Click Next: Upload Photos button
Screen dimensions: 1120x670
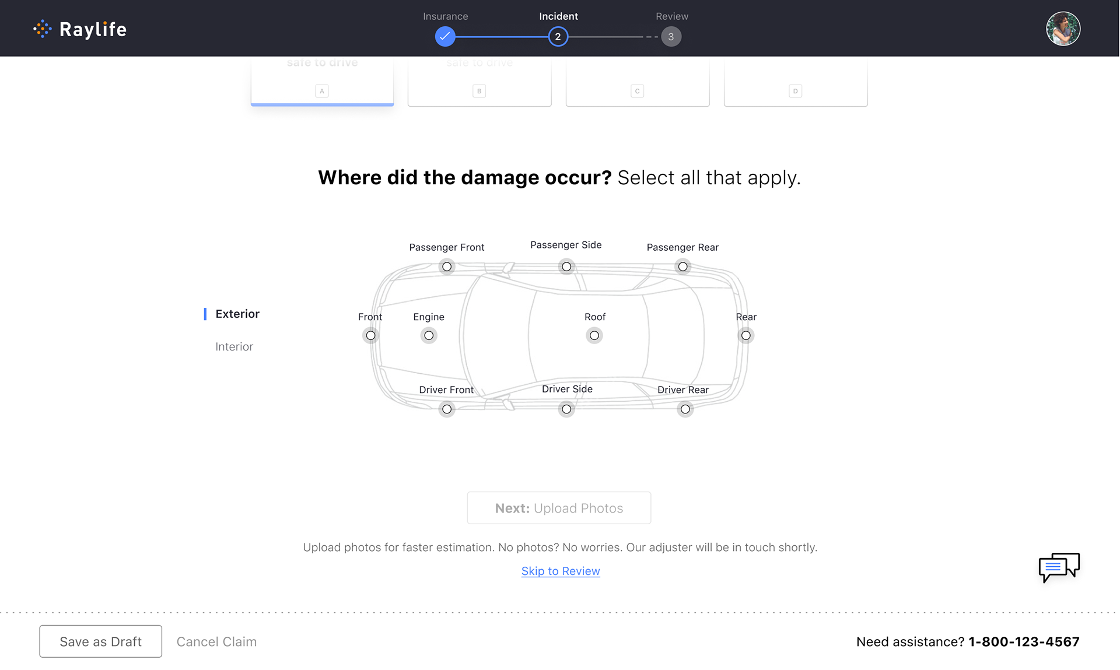coord(559,508)
